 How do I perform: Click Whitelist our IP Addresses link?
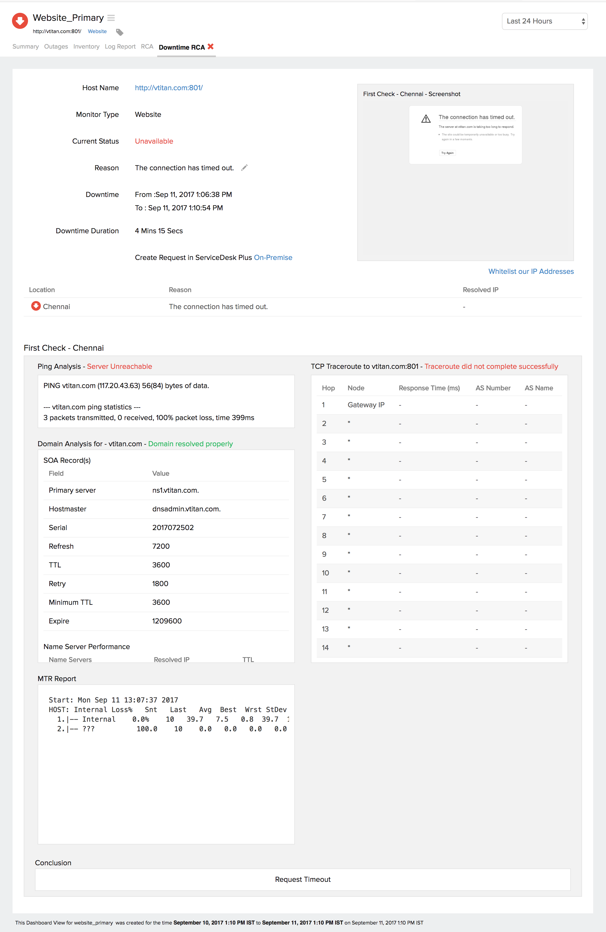531,271
